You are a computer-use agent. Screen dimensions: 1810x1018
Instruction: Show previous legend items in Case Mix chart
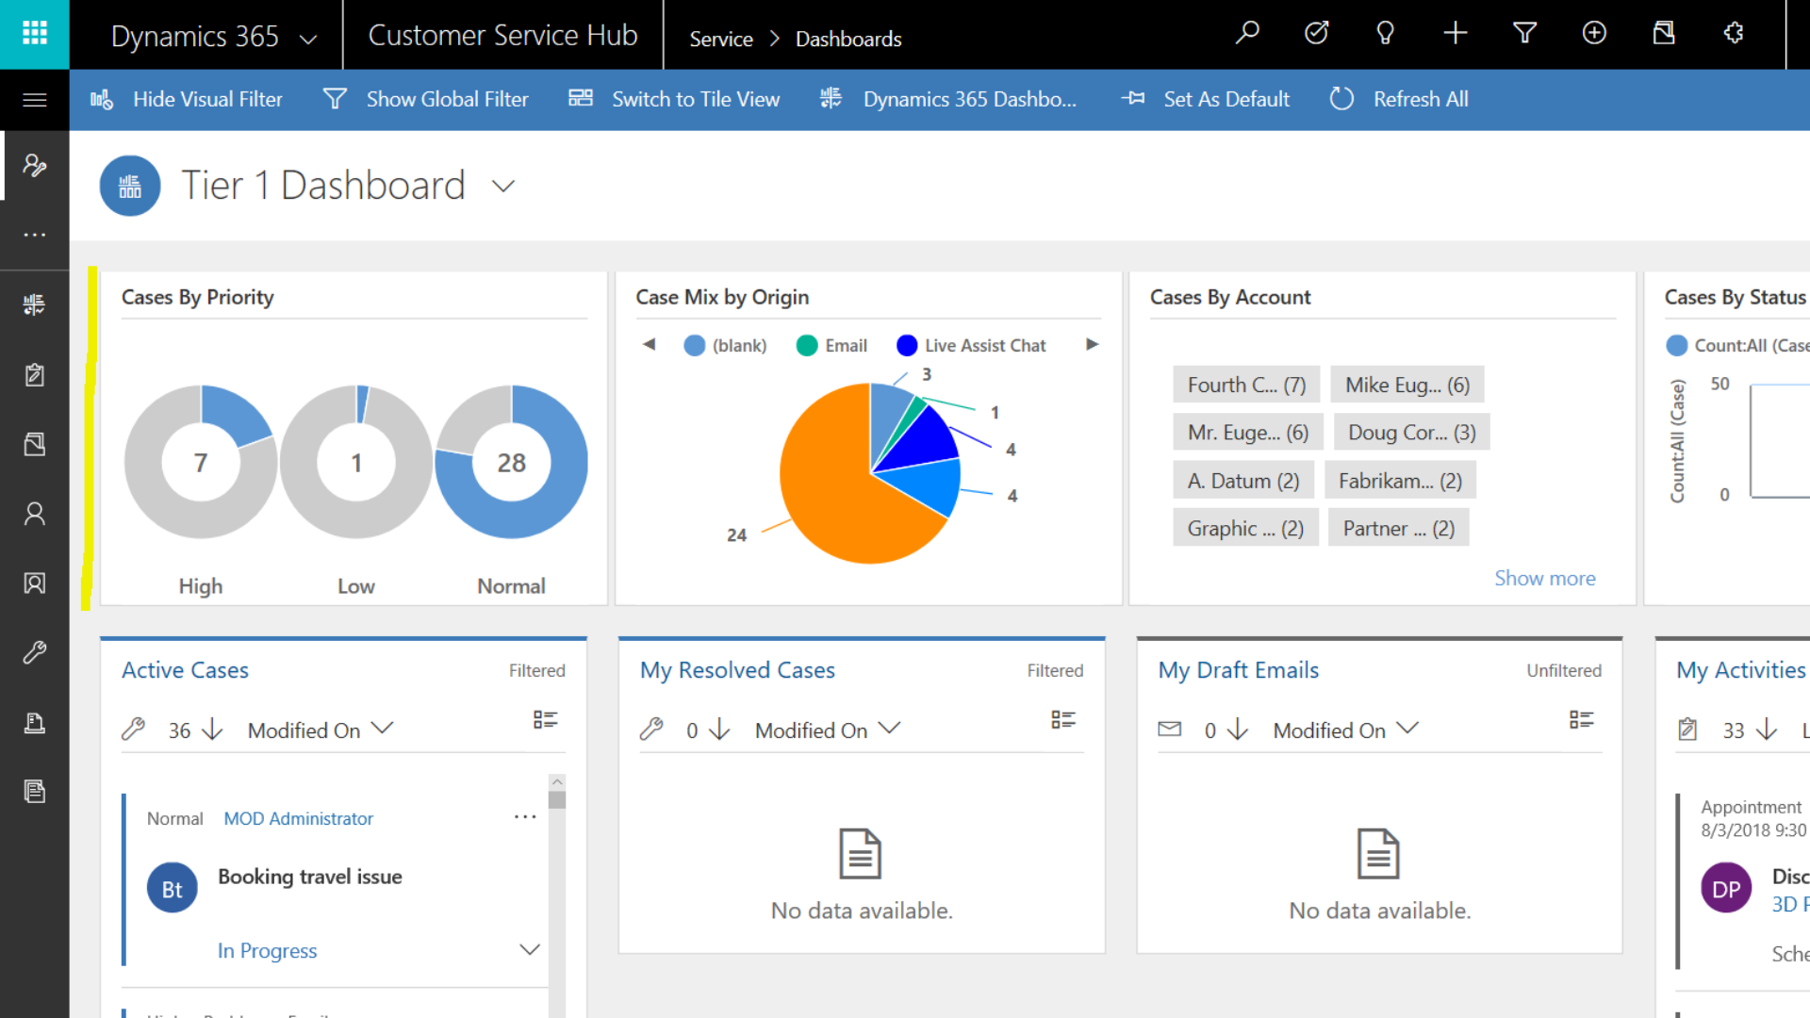click(649, 344)
